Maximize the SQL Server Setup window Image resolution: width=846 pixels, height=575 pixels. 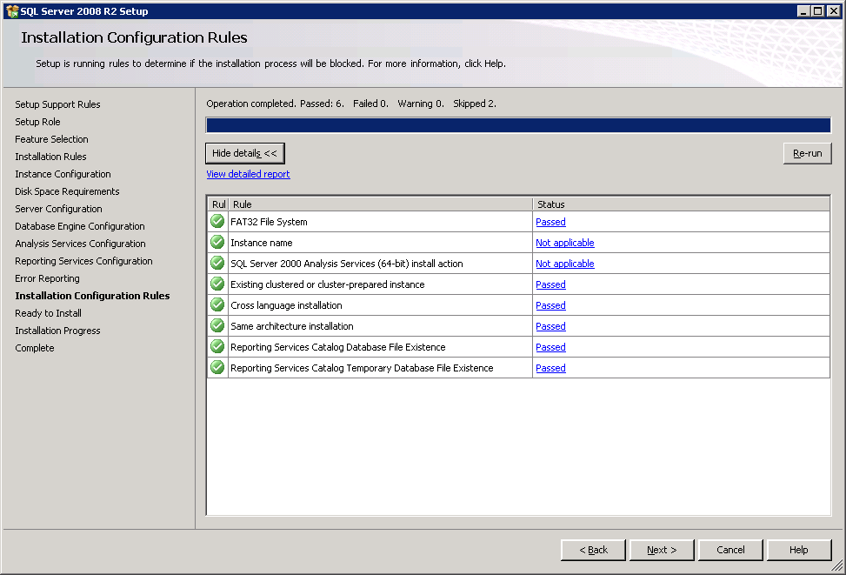point(818,10)
